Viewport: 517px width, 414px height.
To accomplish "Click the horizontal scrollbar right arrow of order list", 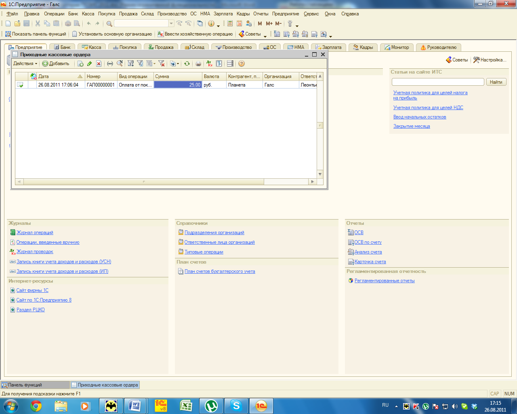I will click(x=312, y=182).
